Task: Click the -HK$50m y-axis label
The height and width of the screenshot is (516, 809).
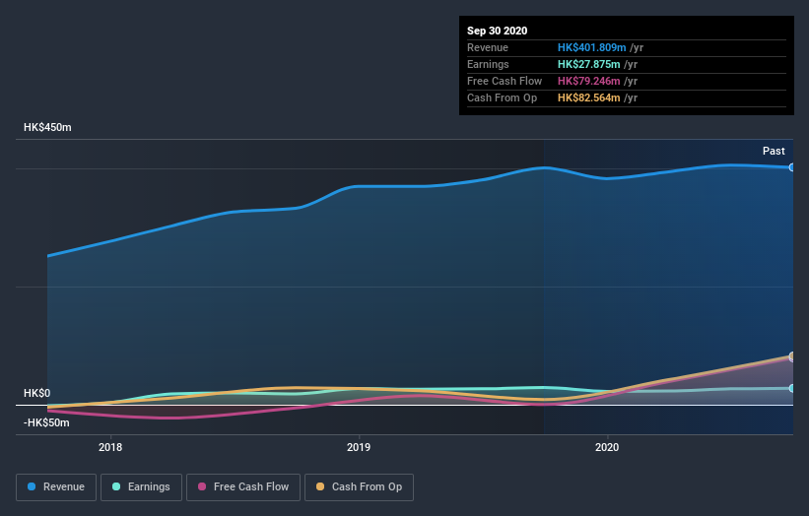Action: point(46,422)
